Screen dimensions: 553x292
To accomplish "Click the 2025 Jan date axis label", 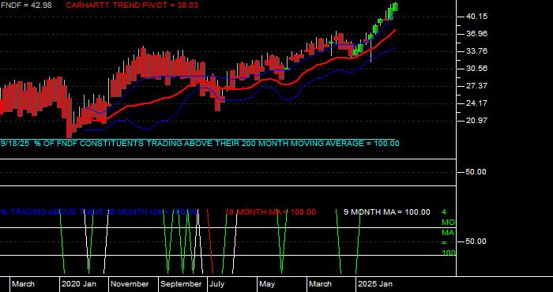I will pos(375,284).
